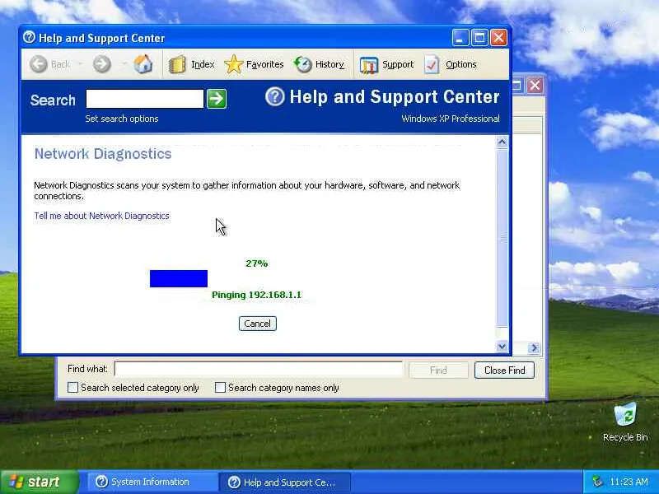659x494 pixels.
Task: Click the Forward arrow icon
Action: (101, 64)
